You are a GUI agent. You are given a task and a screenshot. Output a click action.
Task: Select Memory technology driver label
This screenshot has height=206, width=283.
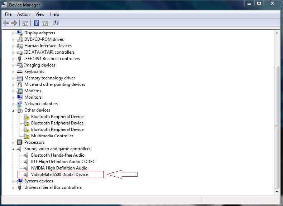(50, 78)
